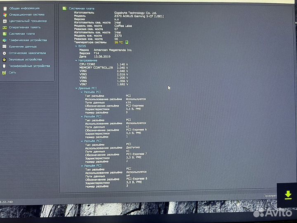This screenshot has width=297, height=223.
Task: Click the VIN3 voltage value 2.016 V
Action: 123,74
